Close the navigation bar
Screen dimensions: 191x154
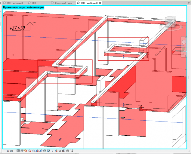point(186,37)
